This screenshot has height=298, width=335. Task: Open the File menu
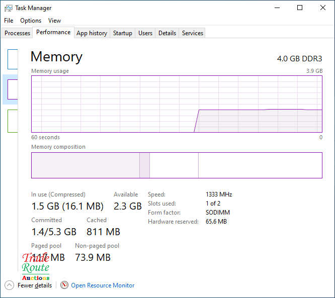(9, 21)
